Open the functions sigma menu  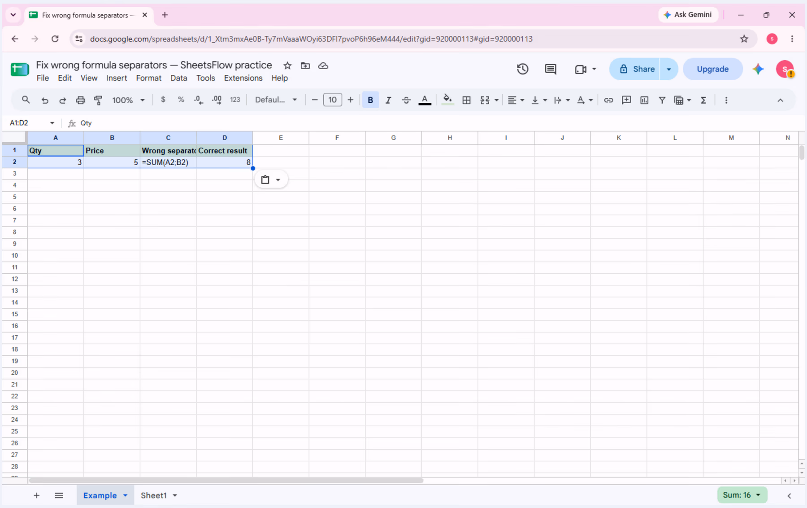703,100
